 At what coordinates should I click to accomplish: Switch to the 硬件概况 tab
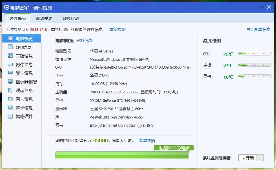click(18, 19)
